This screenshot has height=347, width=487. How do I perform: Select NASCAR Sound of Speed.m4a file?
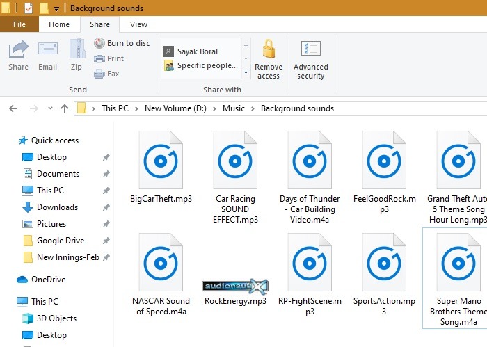pos(161,275)
